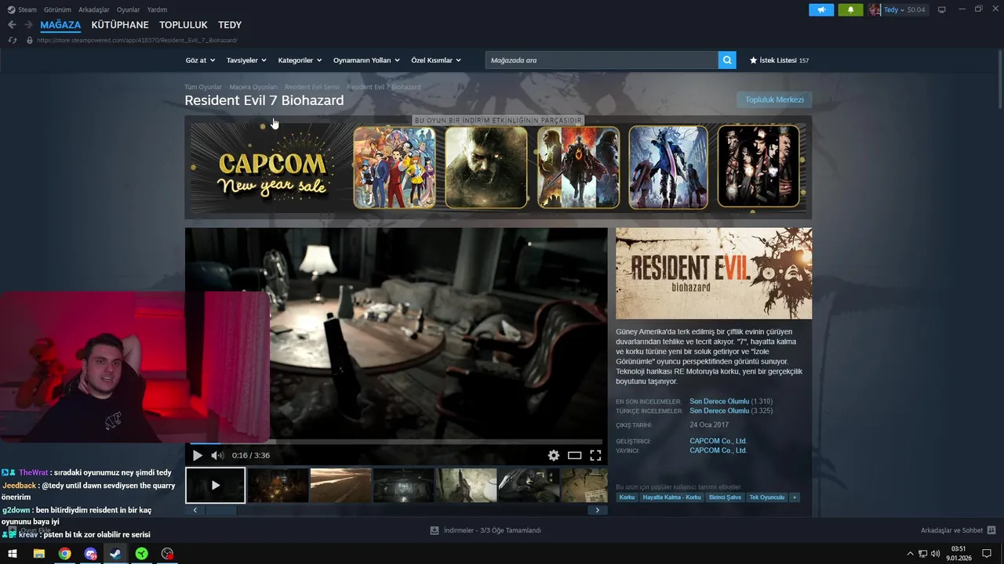Open the Windows Start menu

coord(13,554)
